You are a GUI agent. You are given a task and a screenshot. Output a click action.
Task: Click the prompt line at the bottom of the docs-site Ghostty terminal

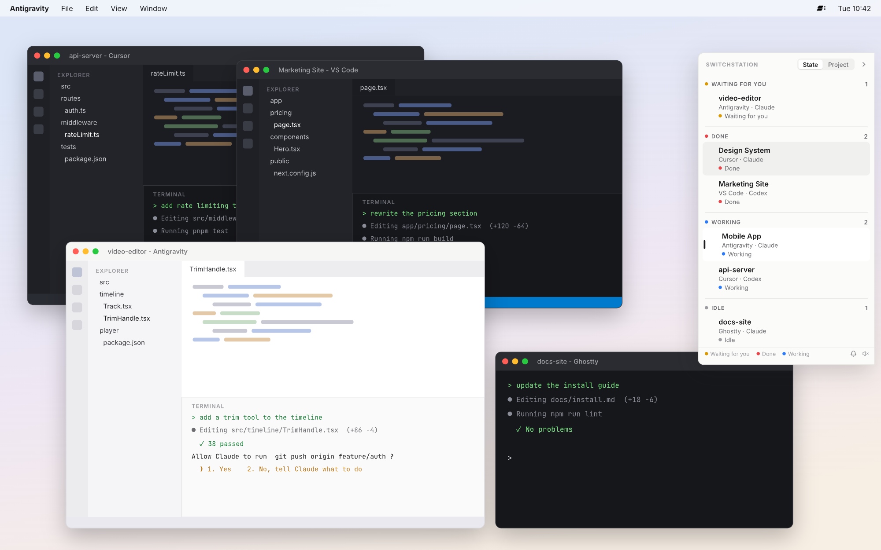point(510,458)
